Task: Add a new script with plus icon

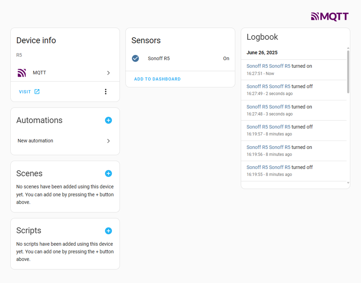Action: tap(108, 231)
